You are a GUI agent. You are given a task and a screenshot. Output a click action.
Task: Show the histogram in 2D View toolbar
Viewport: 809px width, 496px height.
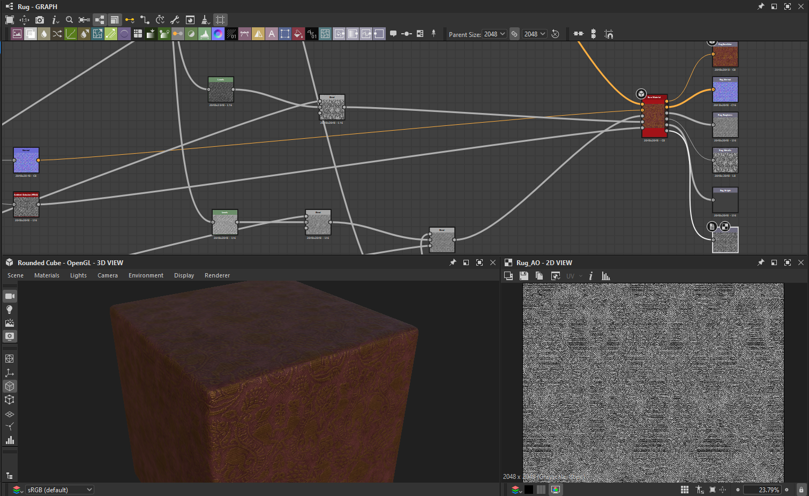(x=606, y=276)
